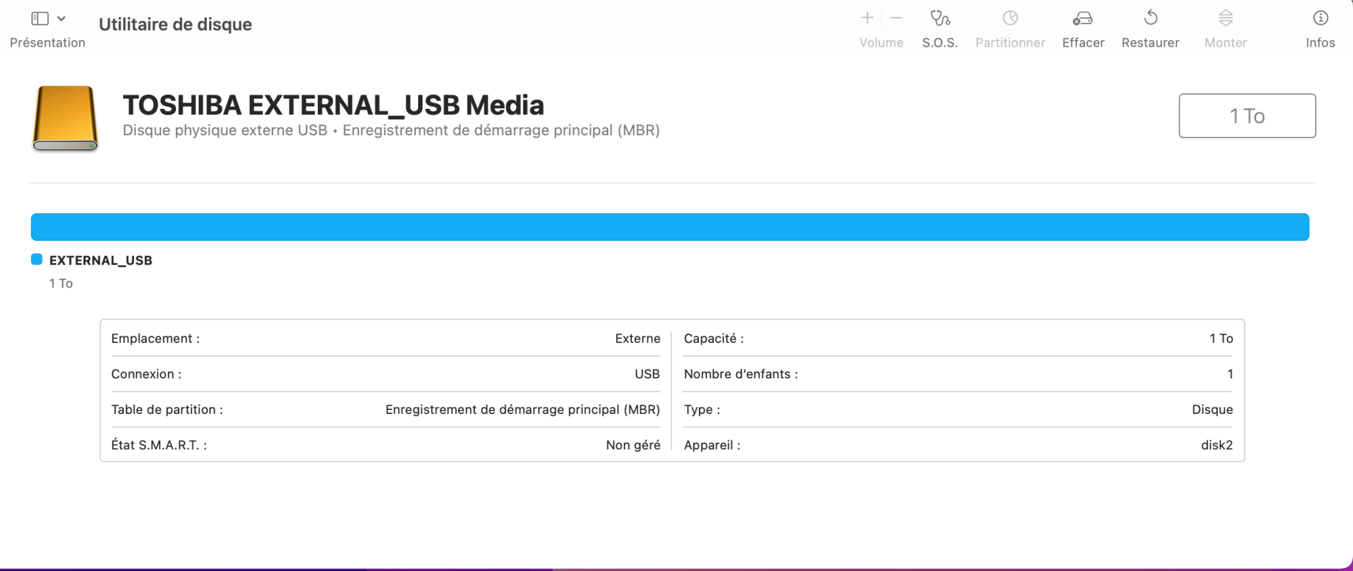Click the Type row label
This screenshot has height=571, width=1353.
[702, 409]
